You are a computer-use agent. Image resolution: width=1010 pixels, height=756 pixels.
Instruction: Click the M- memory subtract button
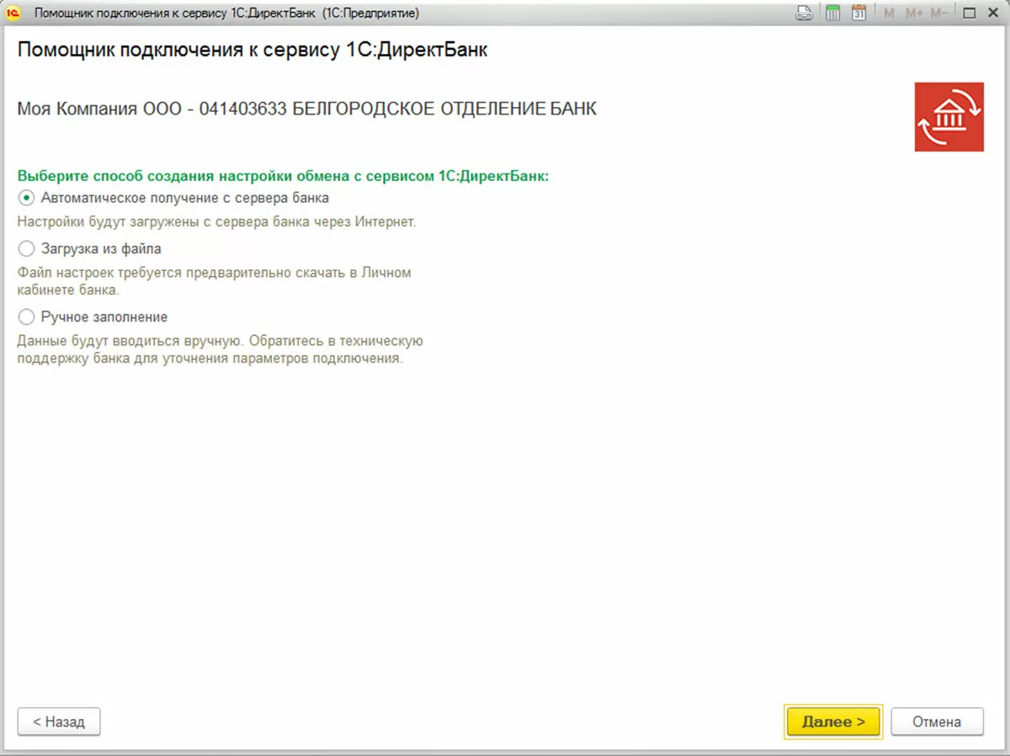click(938, 13)
